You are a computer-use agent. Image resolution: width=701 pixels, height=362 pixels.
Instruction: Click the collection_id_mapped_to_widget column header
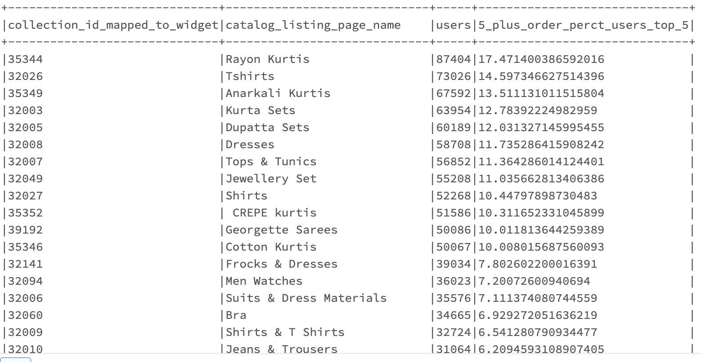coord(113,25)
